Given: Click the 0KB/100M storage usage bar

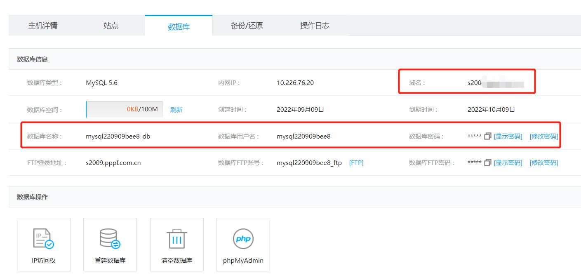Looking at the screenshot, I should [x=124, y=109].
